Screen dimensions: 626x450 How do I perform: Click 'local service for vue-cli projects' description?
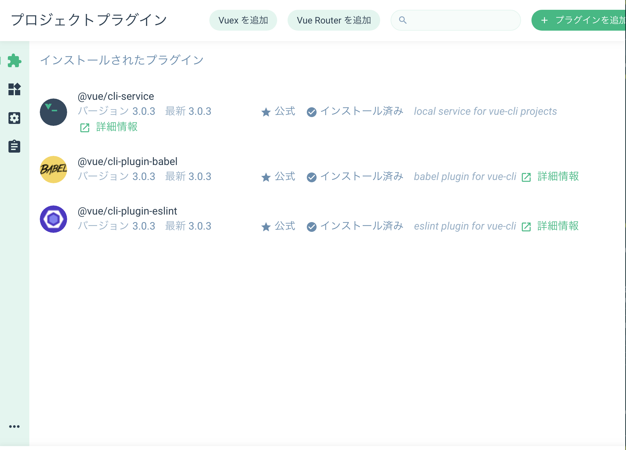(485, 111)
